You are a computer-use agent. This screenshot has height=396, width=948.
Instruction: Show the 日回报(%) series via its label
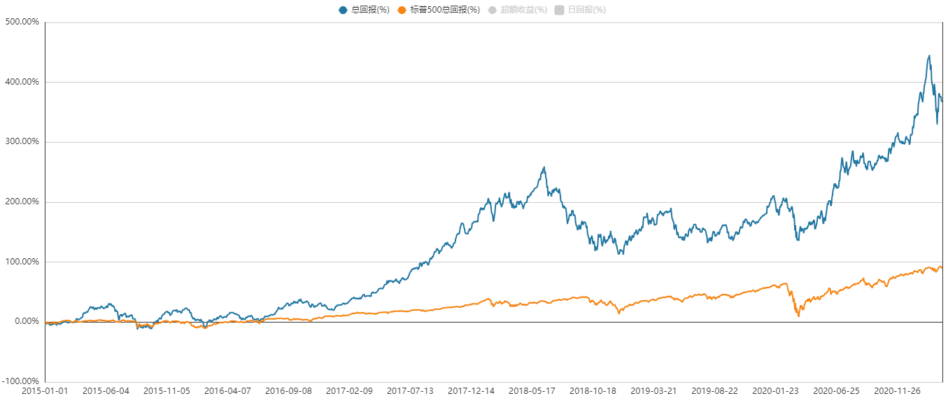[x=586, y=10]
